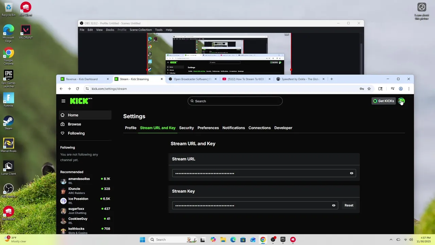Click the Kick search field
This screenshot has height=245, width=435.
point(235,101)
